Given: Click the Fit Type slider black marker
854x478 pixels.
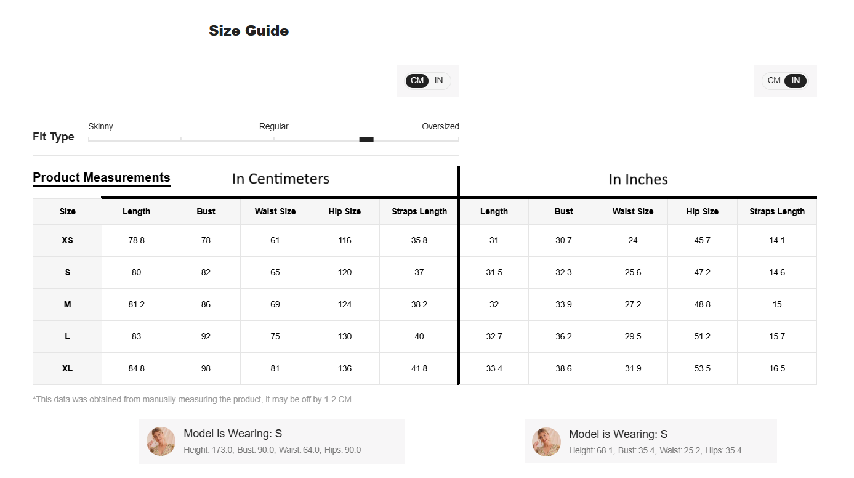Looking at the screenshot, I should point(366,140).
